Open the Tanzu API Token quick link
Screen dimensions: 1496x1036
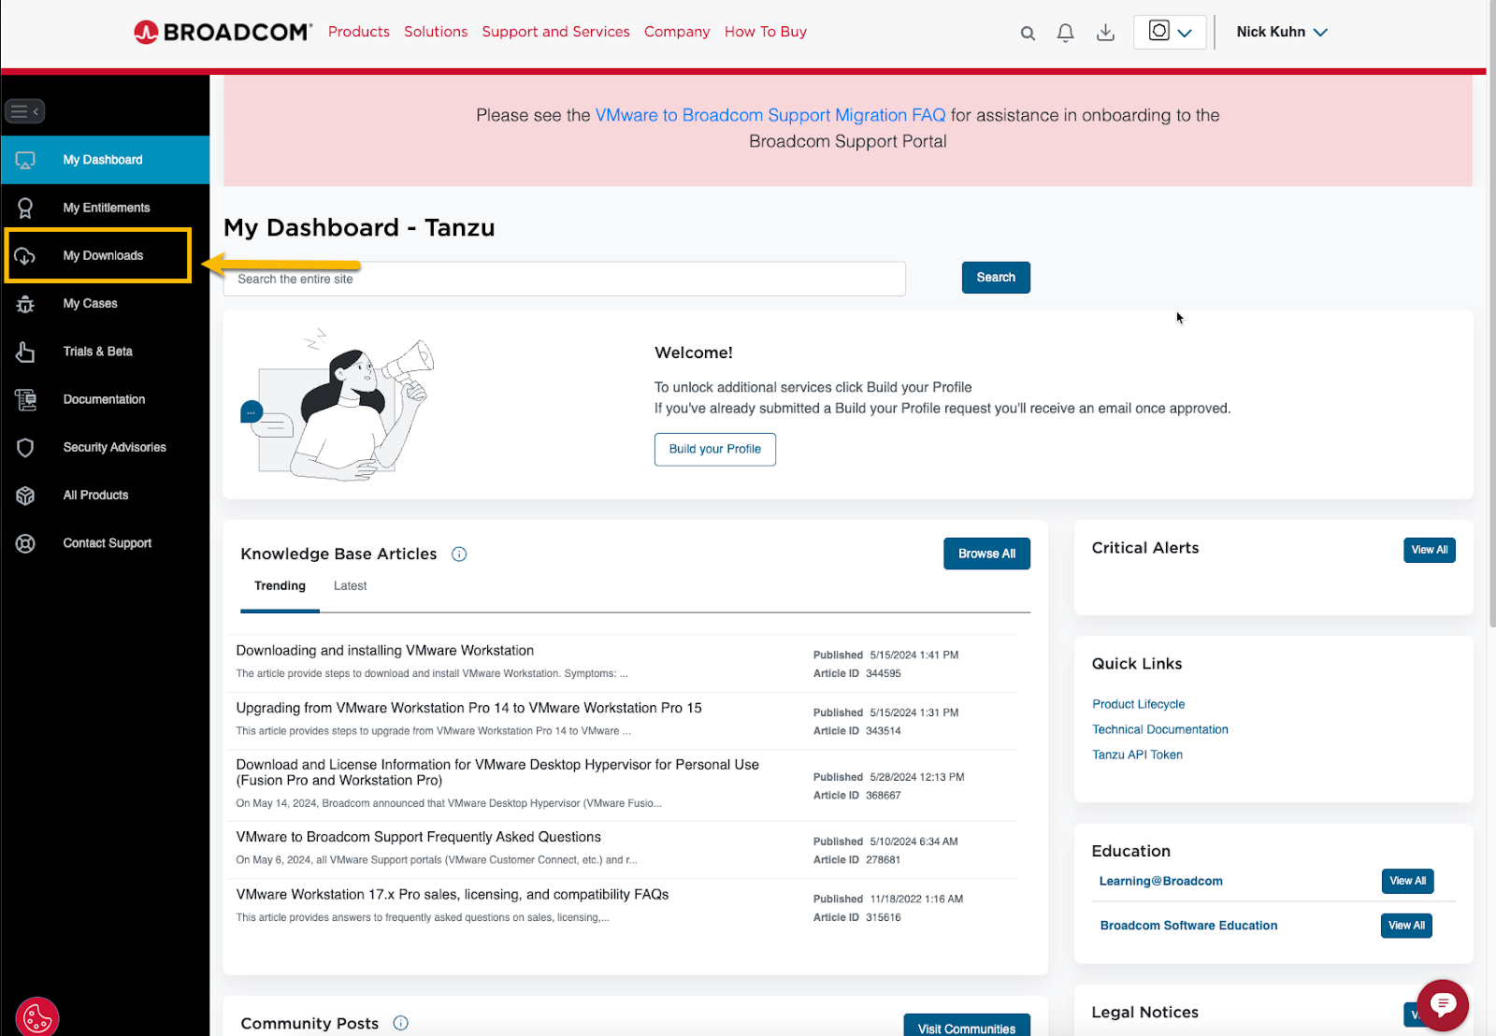pyautogui.click(x=1137, y=755)
